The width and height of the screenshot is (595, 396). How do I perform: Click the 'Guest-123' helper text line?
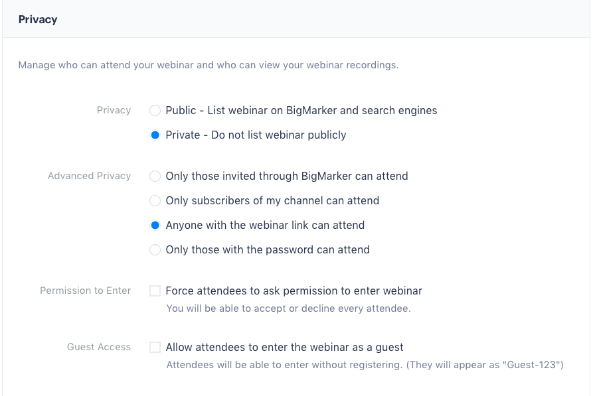365,365
